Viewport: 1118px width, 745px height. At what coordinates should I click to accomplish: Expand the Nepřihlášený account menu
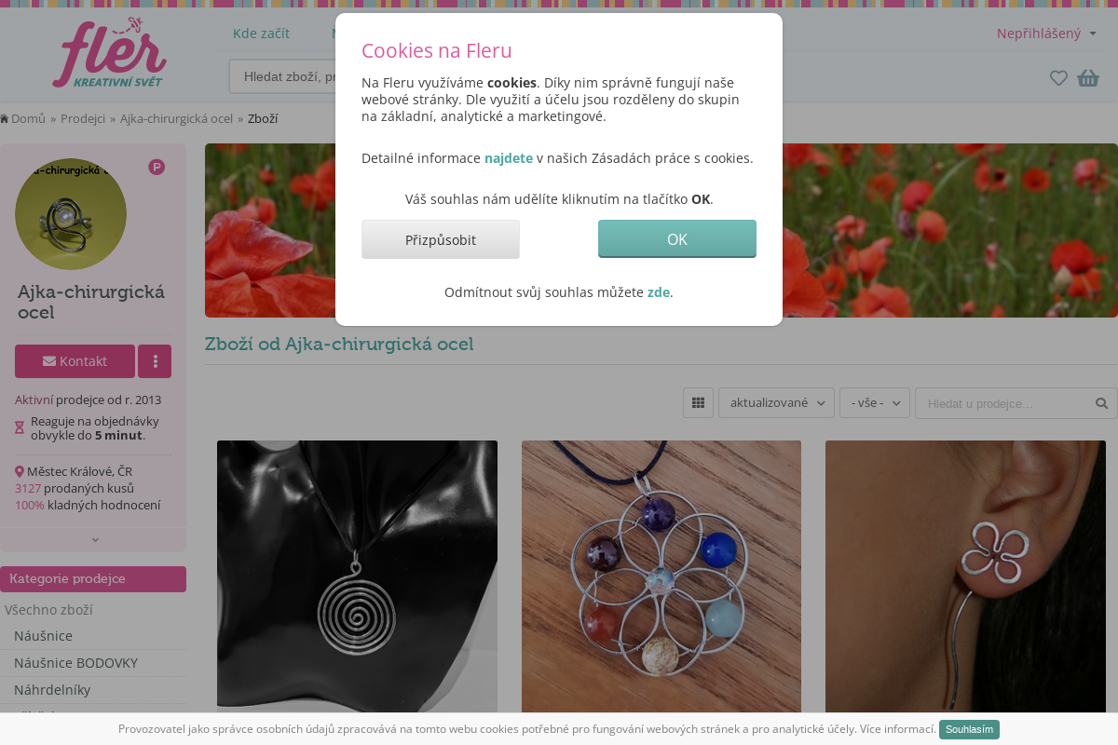click(1045, 34)
